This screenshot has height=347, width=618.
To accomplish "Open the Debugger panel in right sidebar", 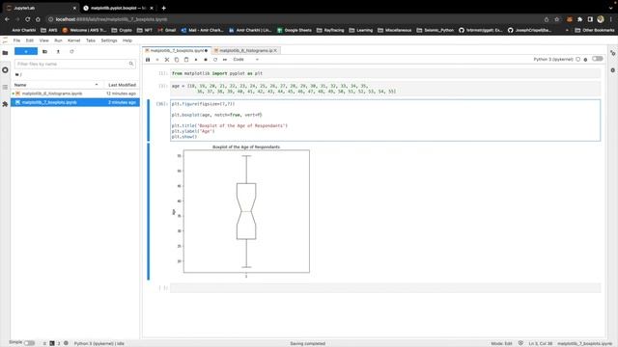I will click(x=613, y=70).
